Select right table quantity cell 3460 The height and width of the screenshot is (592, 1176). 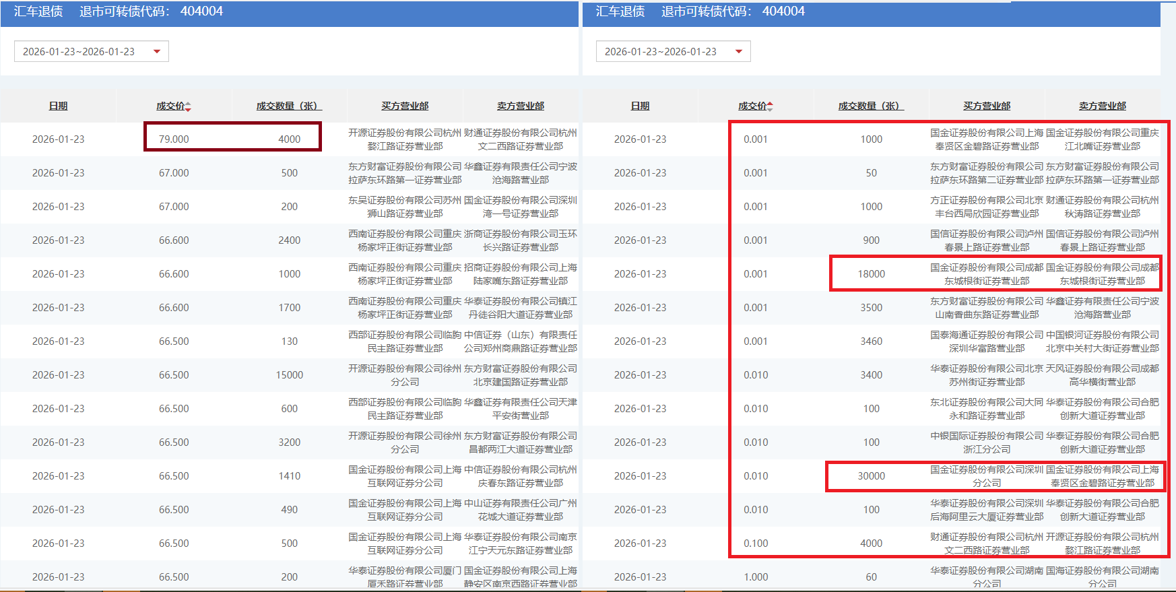872,341
